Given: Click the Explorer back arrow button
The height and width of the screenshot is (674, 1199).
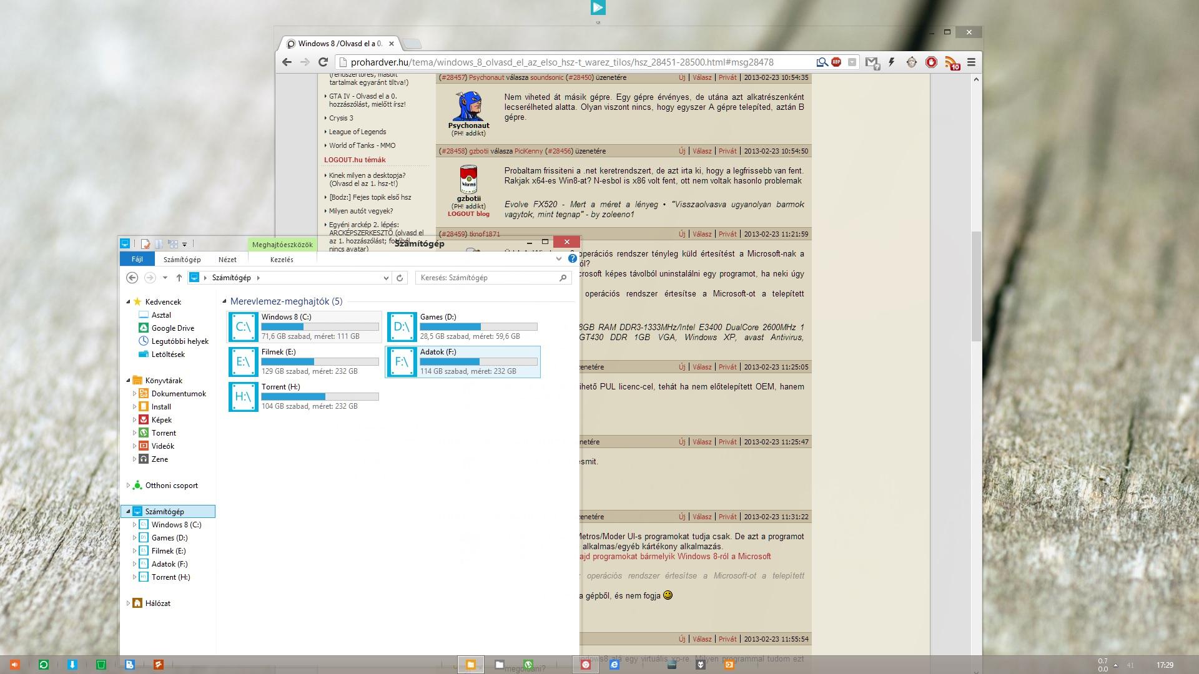Looking at the screenshot, I should coord(132,278).
